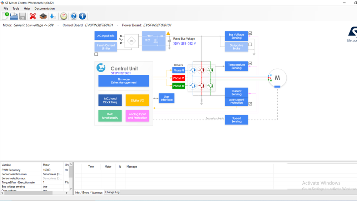Click the Message column header
The height and width of the screenshot is (201, 357).
[132, 167]
